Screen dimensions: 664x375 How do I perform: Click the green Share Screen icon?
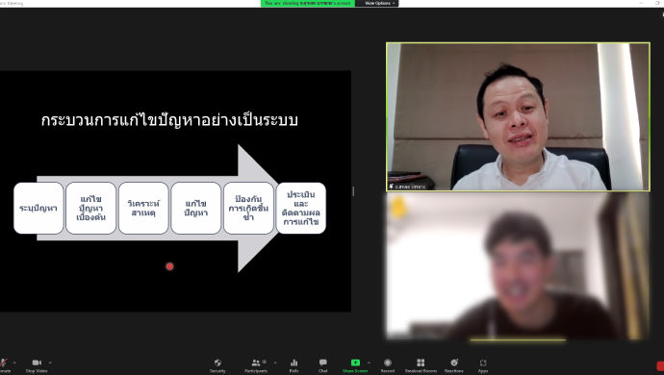[355, 362]
